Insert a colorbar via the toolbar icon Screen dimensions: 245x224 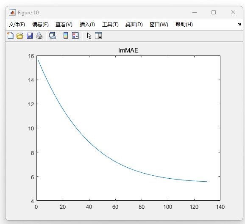[66, 36]
